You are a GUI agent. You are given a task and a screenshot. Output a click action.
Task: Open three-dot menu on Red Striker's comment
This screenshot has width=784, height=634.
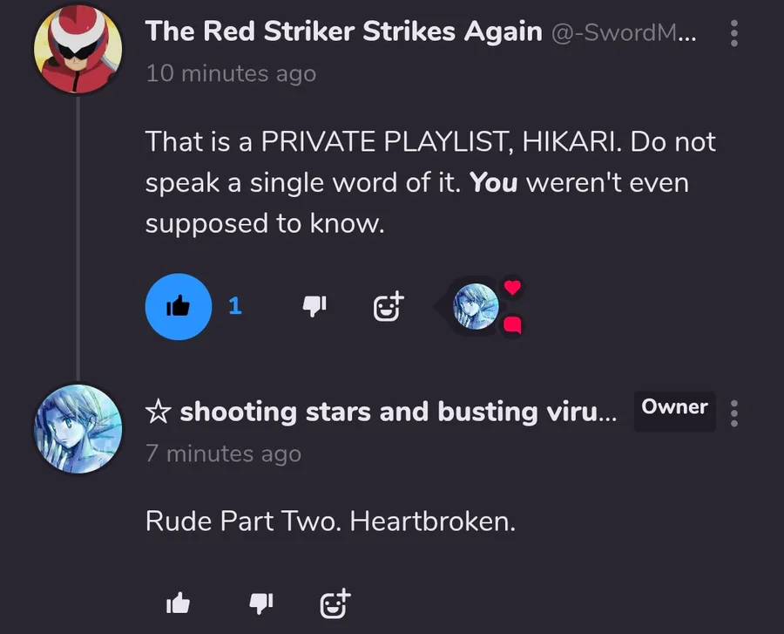734,33
